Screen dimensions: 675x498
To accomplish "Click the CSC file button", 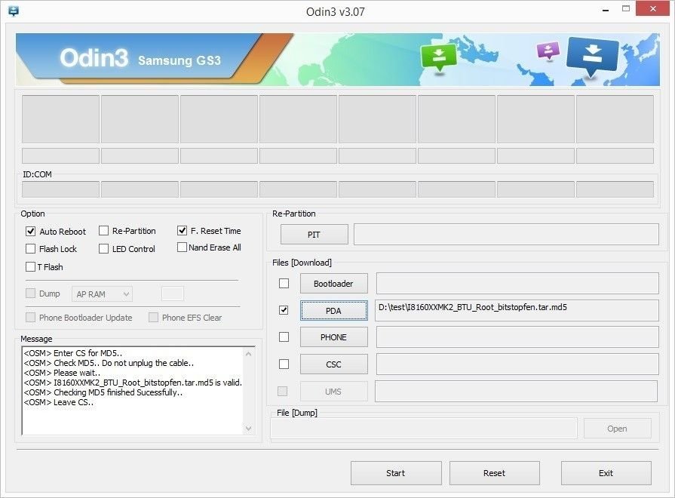I will point(333,364).
